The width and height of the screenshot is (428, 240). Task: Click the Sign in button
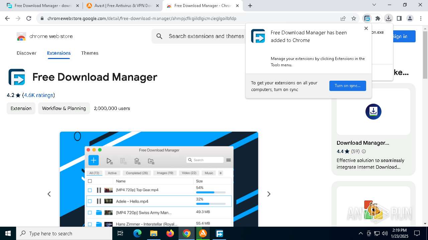pyautogui.click(x=404, y=36)
